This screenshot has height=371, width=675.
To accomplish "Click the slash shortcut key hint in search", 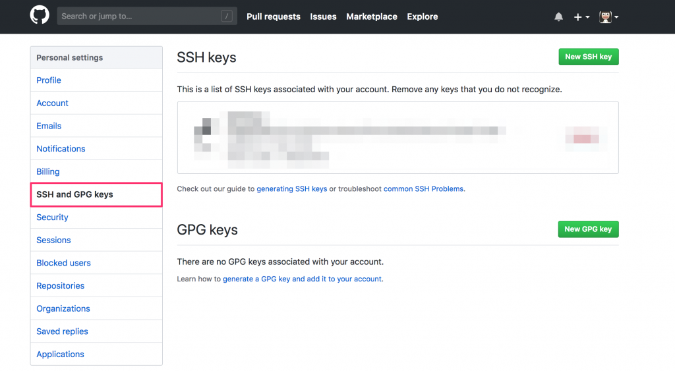I will (x=227, y=16).
